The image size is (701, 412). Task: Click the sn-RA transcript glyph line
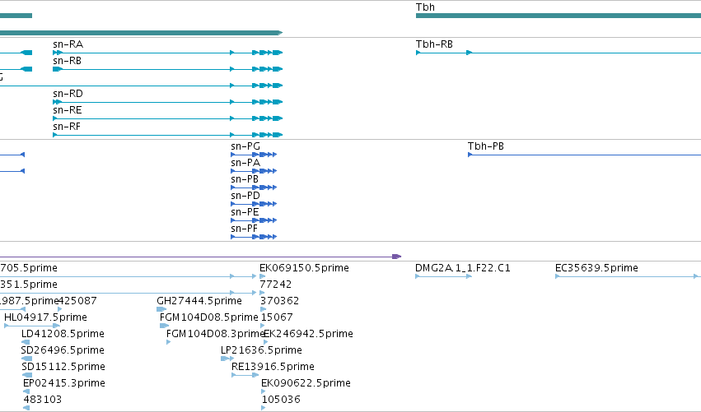pos(168,53)
